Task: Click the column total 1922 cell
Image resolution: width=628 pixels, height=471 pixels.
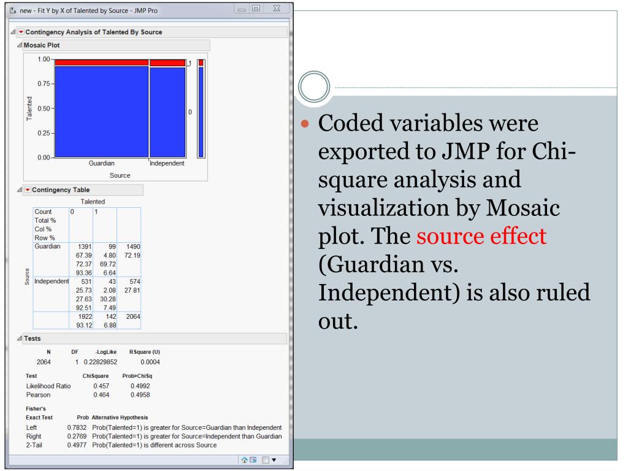Action: pos(85,317)
